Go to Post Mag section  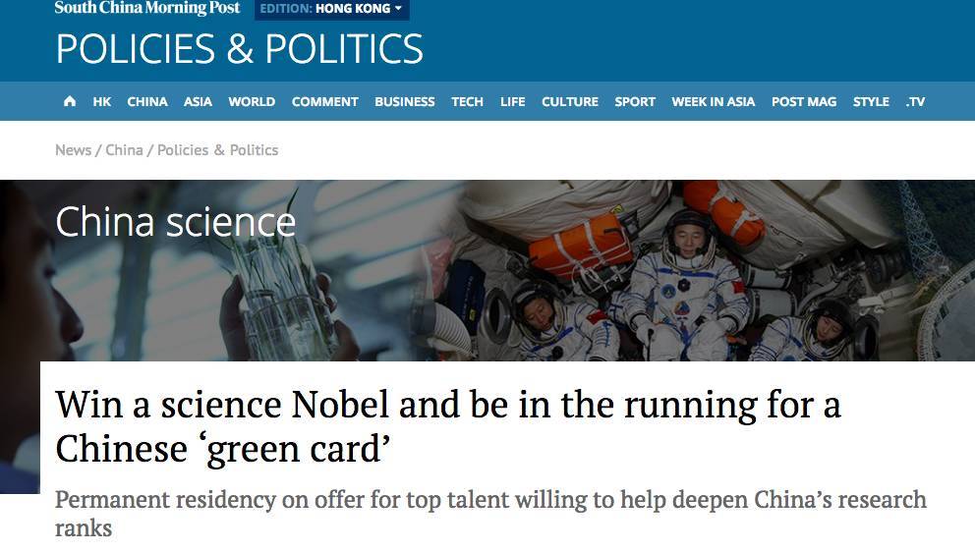pyautogui.click(x=804, y=101)
